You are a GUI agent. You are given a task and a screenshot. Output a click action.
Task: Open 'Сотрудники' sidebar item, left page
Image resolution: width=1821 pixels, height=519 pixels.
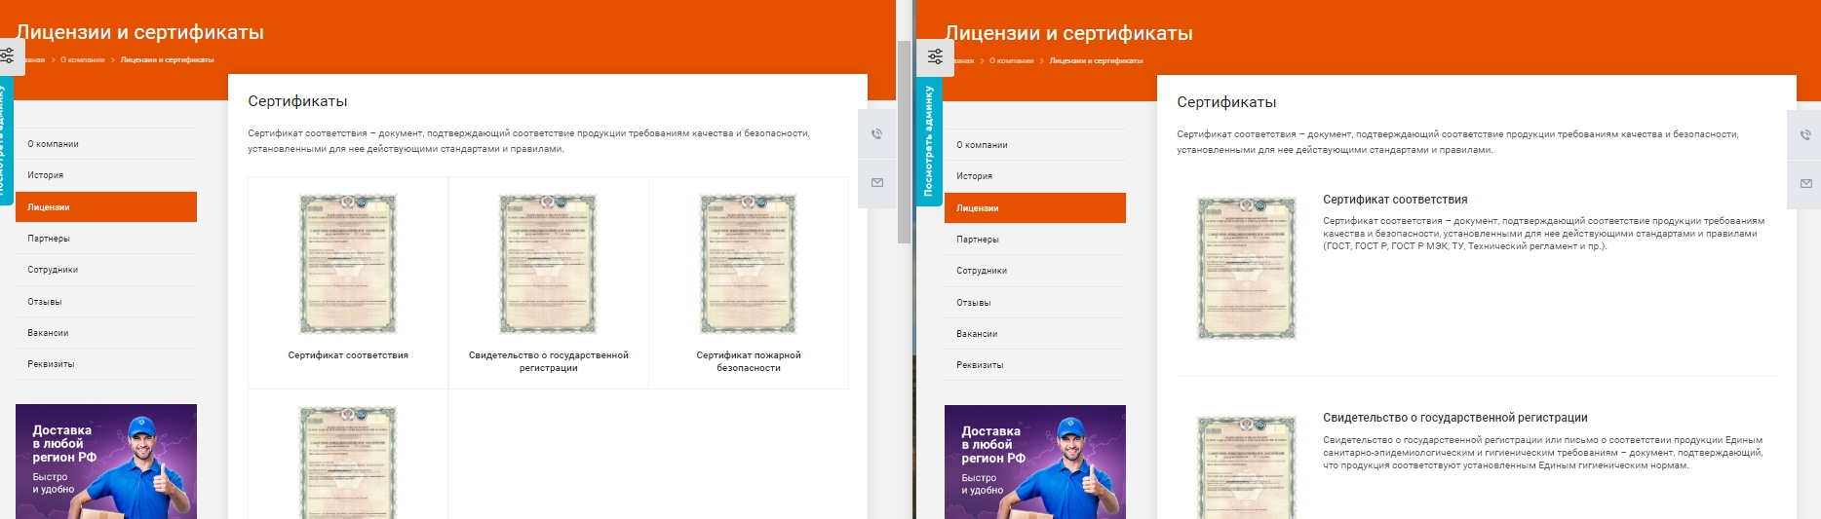(106, 270)
